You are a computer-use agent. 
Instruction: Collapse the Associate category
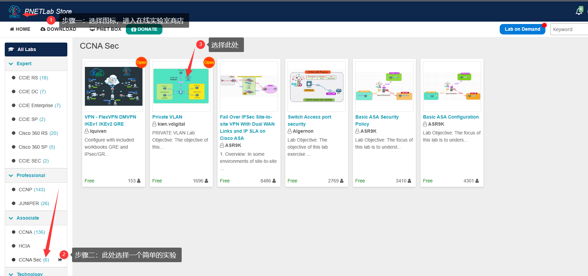pos(36,218)
